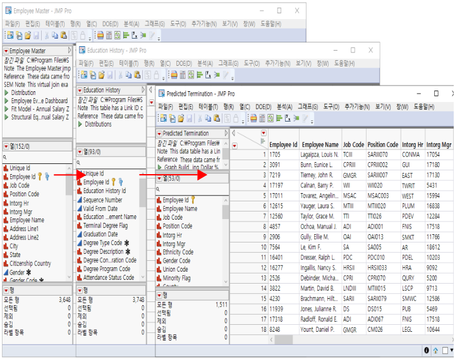This screenshot has height=359, width=455.
Task: Collapse Education History table panel with right triangle
Action: pyautogui.click(x=143, y=90)
